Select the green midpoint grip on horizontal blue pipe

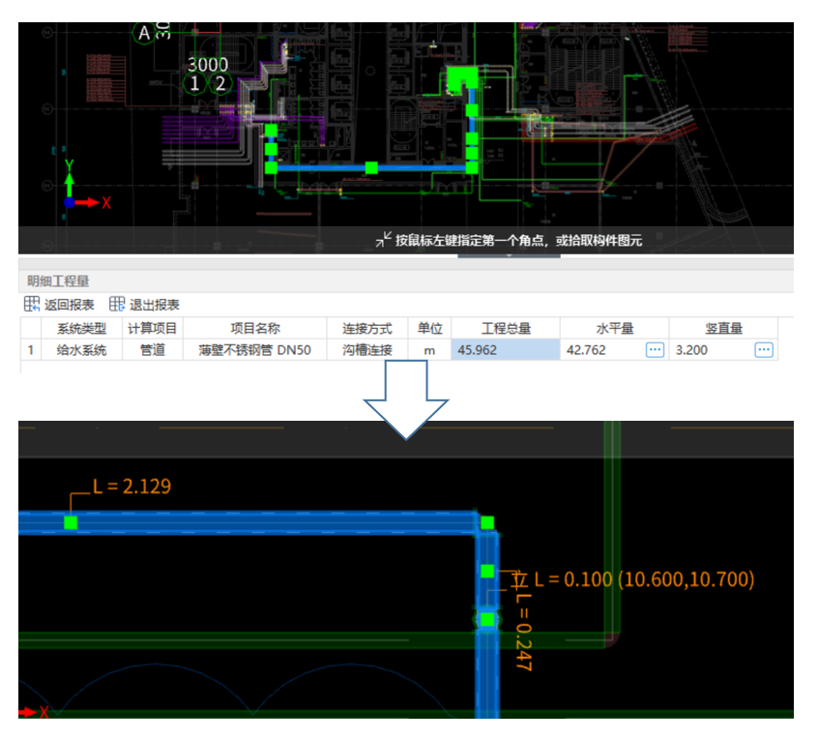click(x=371, y=167)
